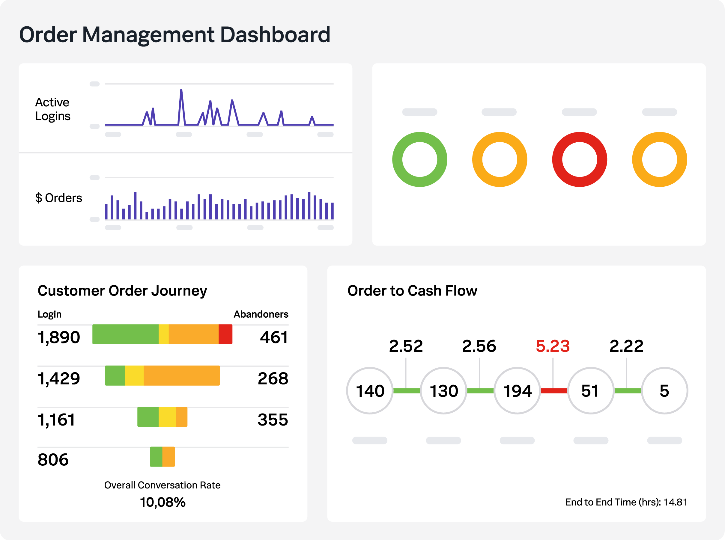Expand the Customer Order Journey panel

pos(123,290)
